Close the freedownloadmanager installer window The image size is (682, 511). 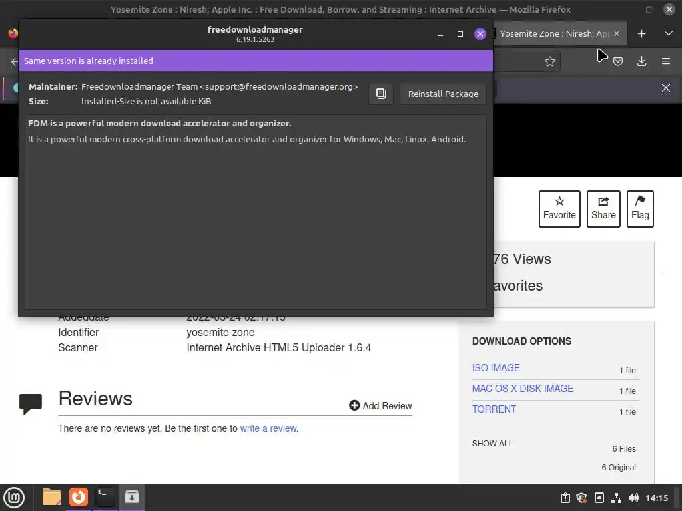480,34
